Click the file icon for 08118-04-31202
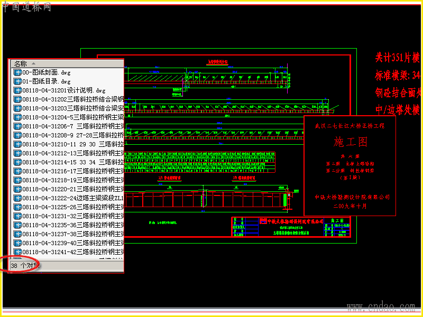The height and width of the screenshot is (317, 423). pyautogui.click(x=17, y=99)
